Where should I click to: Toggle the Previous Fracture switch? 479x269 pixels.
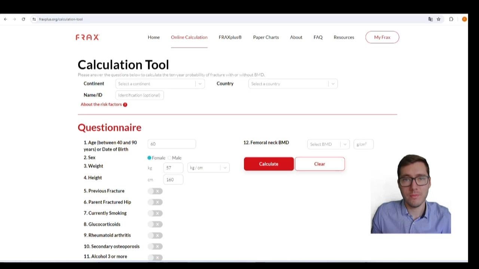pos(155,191)
